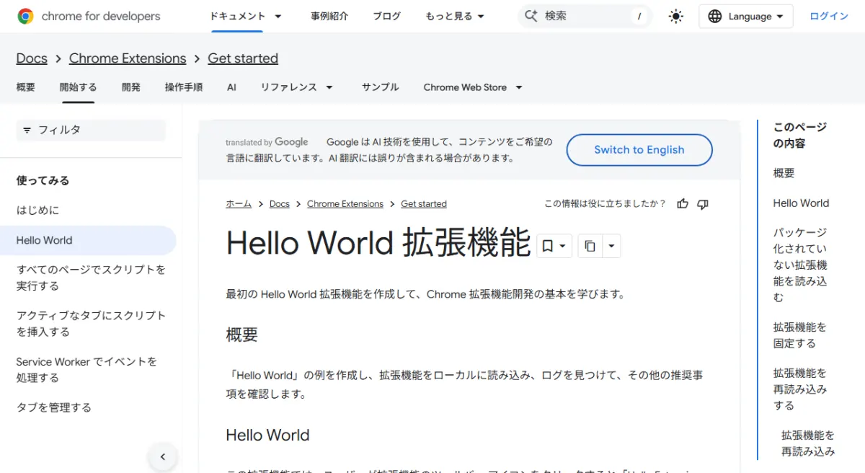This screenshot has width=865, height=473.
Task: Click the Docs link in the header breadcrumb
Action: pyautogui.click(x=32, y=58)
